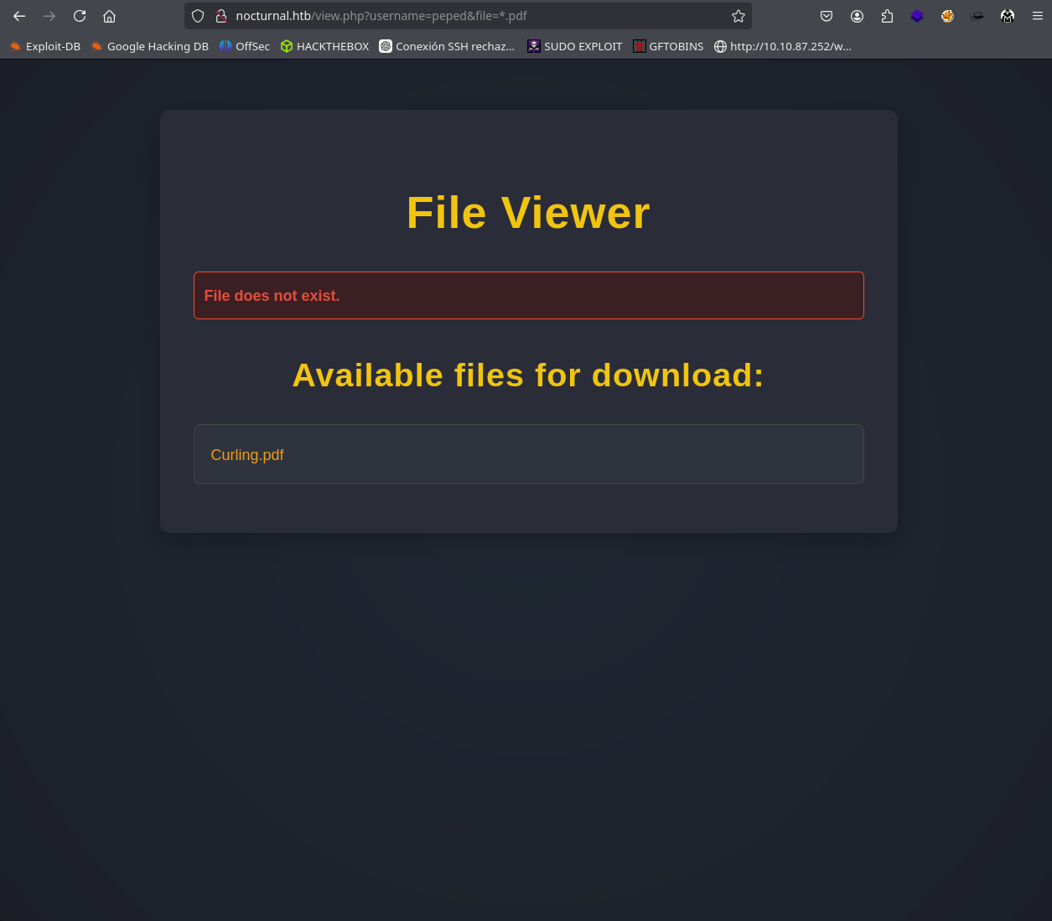The height and width of the screenshot is (921, 1052).
Task: Open the SUDO EXPLOIT bookmark
Action: coord(575,46)
